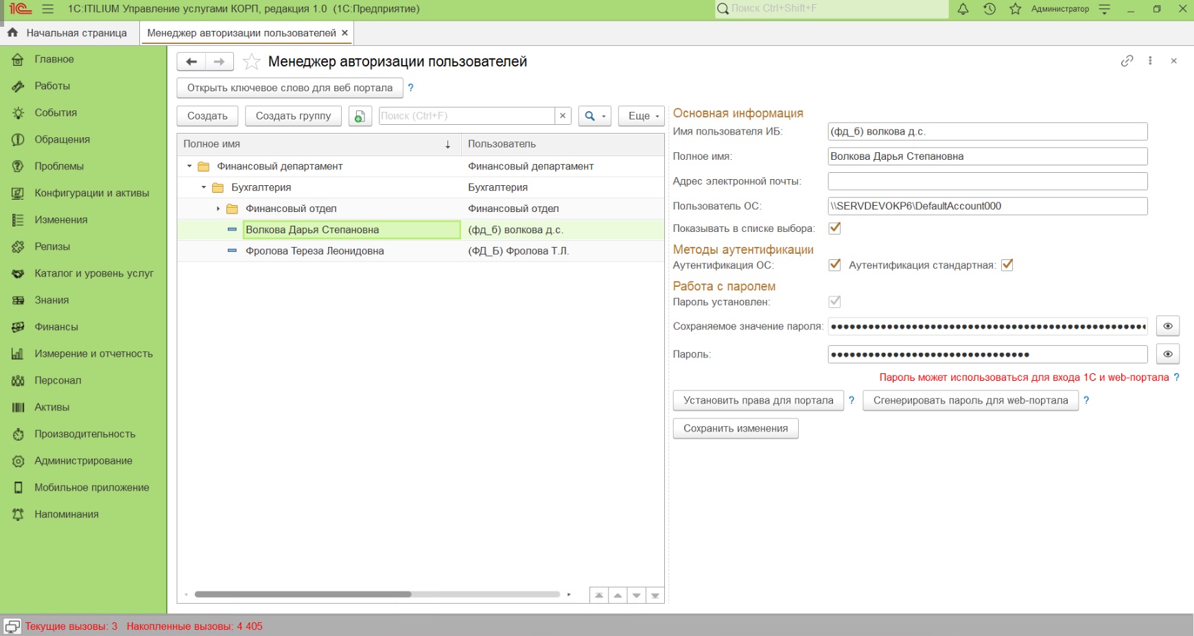This screenshot has height=636, width=1194.
Task: Click Сгенерировать пароль для web-портала button
Action: pos(971,401)
